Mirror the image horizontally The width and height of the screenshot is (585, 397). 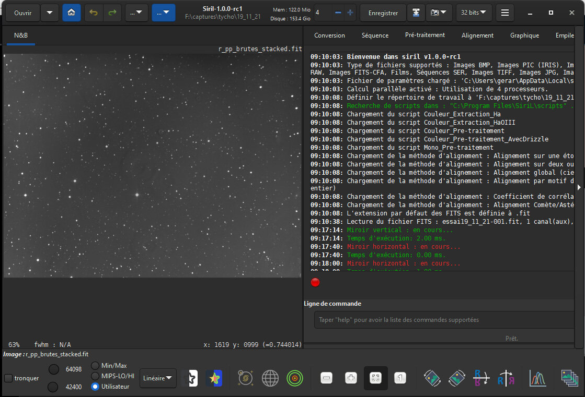[481, 378]
